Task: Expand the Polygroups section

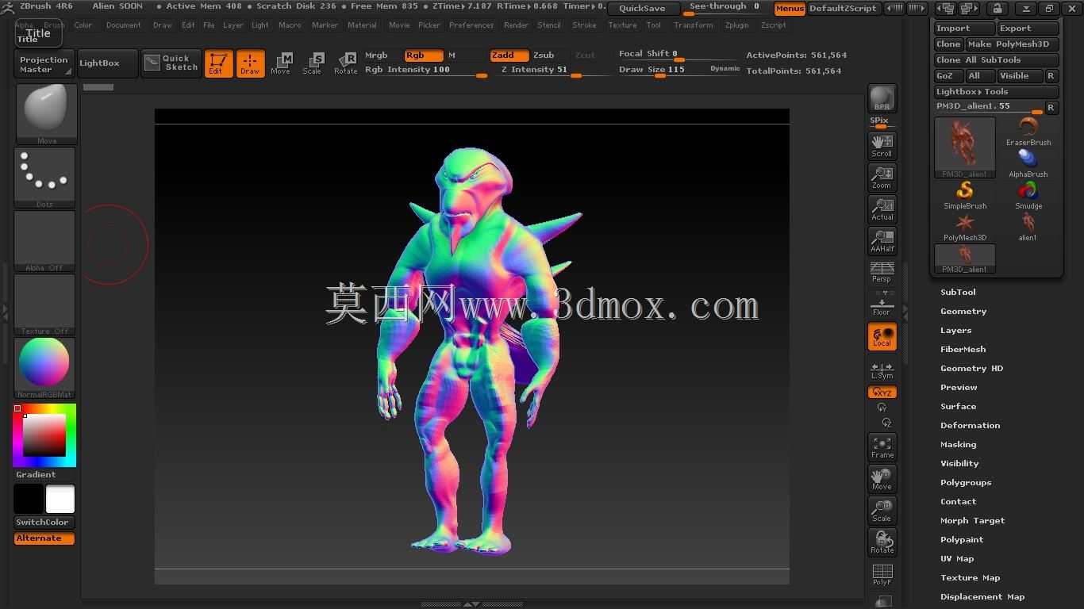Action: (966, 483)
